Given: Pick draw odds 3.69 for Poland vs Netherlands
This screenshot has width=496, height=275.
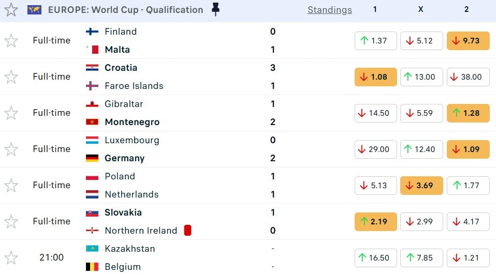Looking at the screenshot, I should tap(421, 186).
